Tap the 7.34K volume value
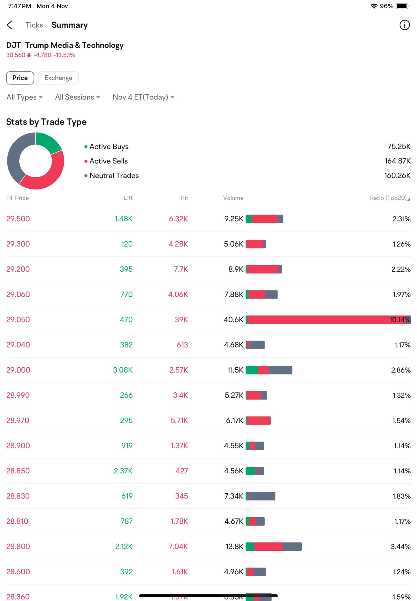417x601 pixels. [234, 496]
